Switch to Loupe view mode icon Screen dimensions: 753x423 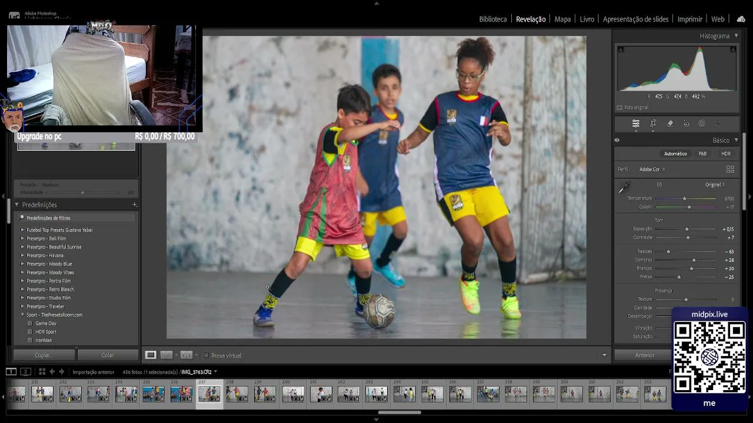(x=151, y=355)
